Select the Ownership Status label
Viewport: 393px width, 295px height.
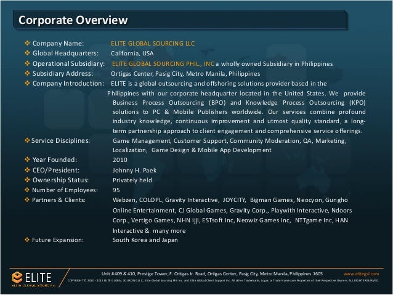tap(60, 180)
